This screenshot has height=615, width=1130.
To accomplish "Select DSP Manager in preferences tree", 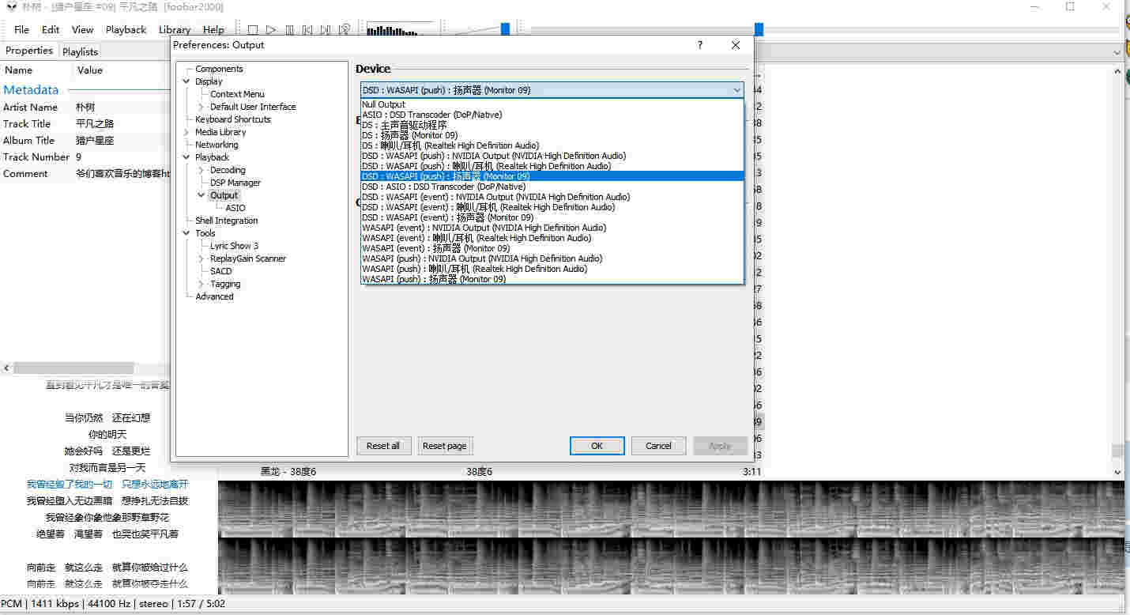I will [235, 183].
